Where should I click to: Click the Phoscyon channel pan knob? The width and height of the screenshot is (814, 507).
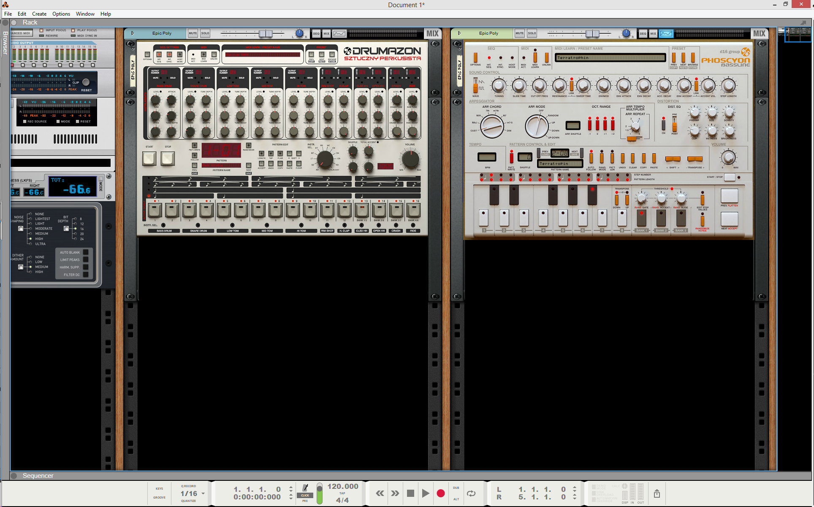coord(626,33)
